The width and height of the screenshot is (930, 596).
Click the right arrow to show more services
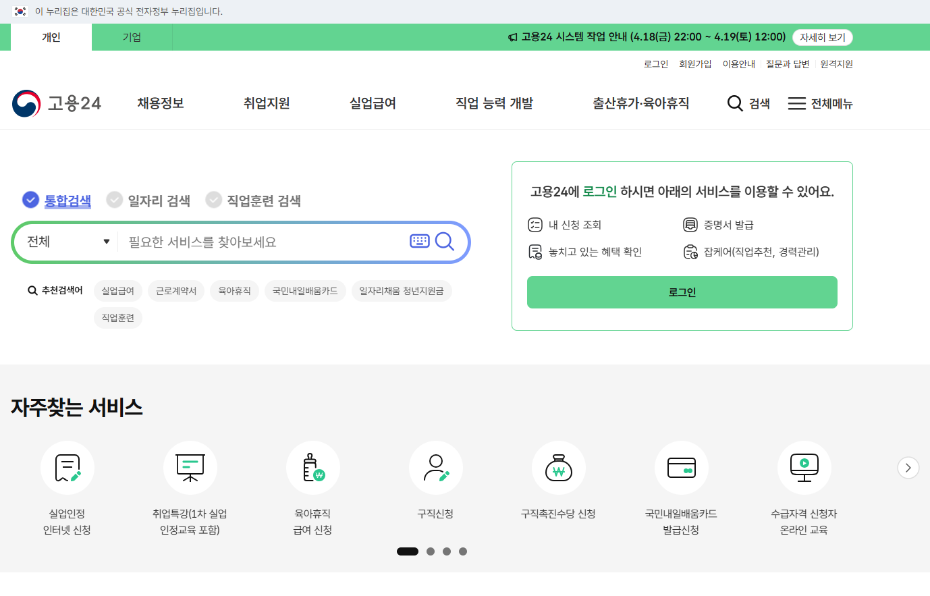click(908, 467)
